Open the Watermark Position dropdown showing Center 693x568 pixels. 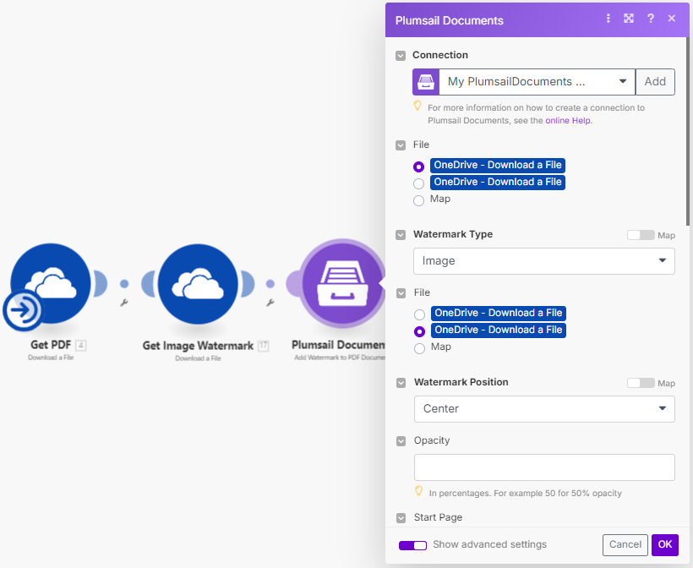(x=544, y=409)
